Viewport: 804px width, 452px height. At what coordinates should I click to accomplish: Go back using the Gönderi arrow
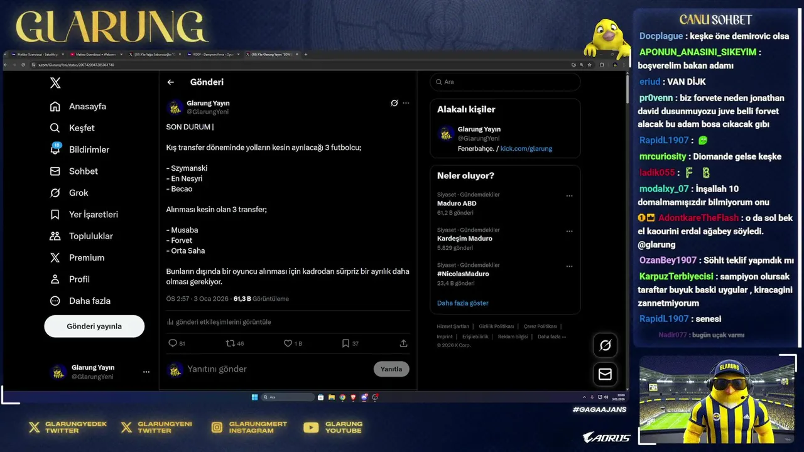[x=170, y=82]
